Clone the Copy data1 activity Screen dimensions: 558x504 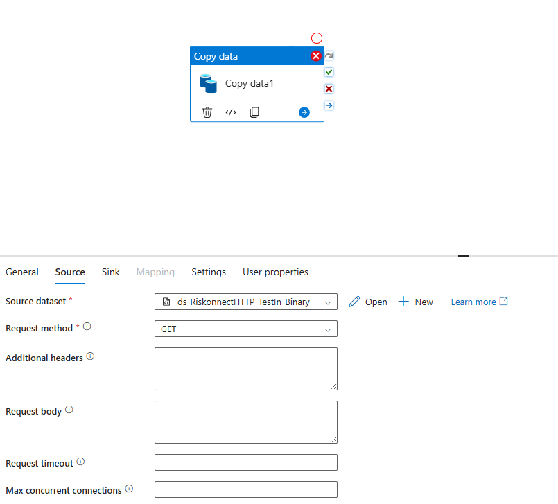click(x=254, y=112)
